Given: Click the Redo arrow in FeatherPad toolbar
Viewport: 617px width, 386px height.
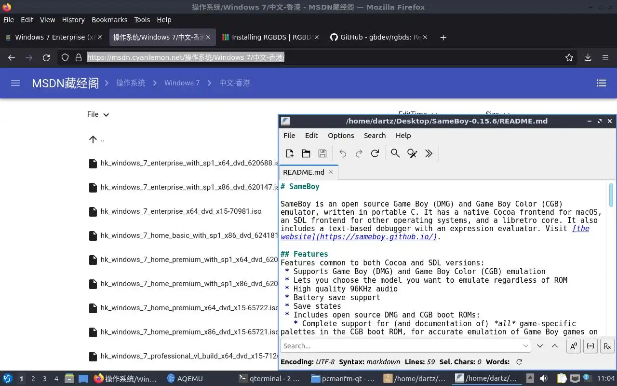Looking at the screenshot, I should [359, 153].
